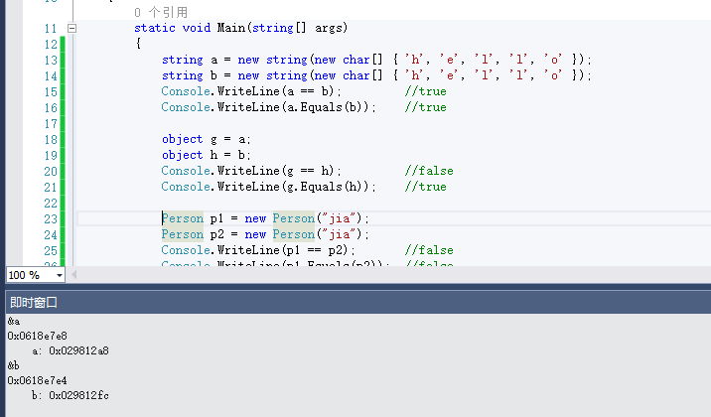Viewport: 711px width, 417px height.
Task: Click line number 23 in the gutter
Action: click(50, 218)
